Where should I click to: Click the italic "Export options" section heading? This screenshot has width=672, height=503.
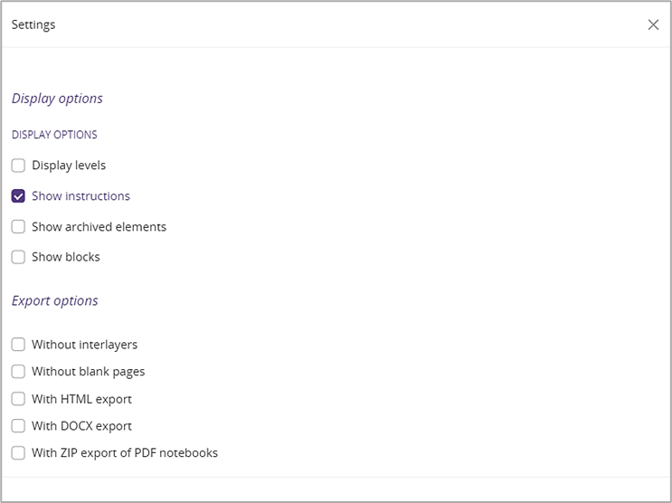tap(55, 301)
